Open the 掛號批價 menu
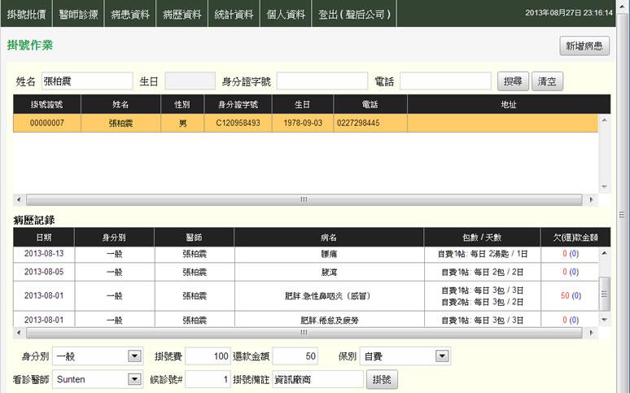630x393 pixels. point(26,14)
